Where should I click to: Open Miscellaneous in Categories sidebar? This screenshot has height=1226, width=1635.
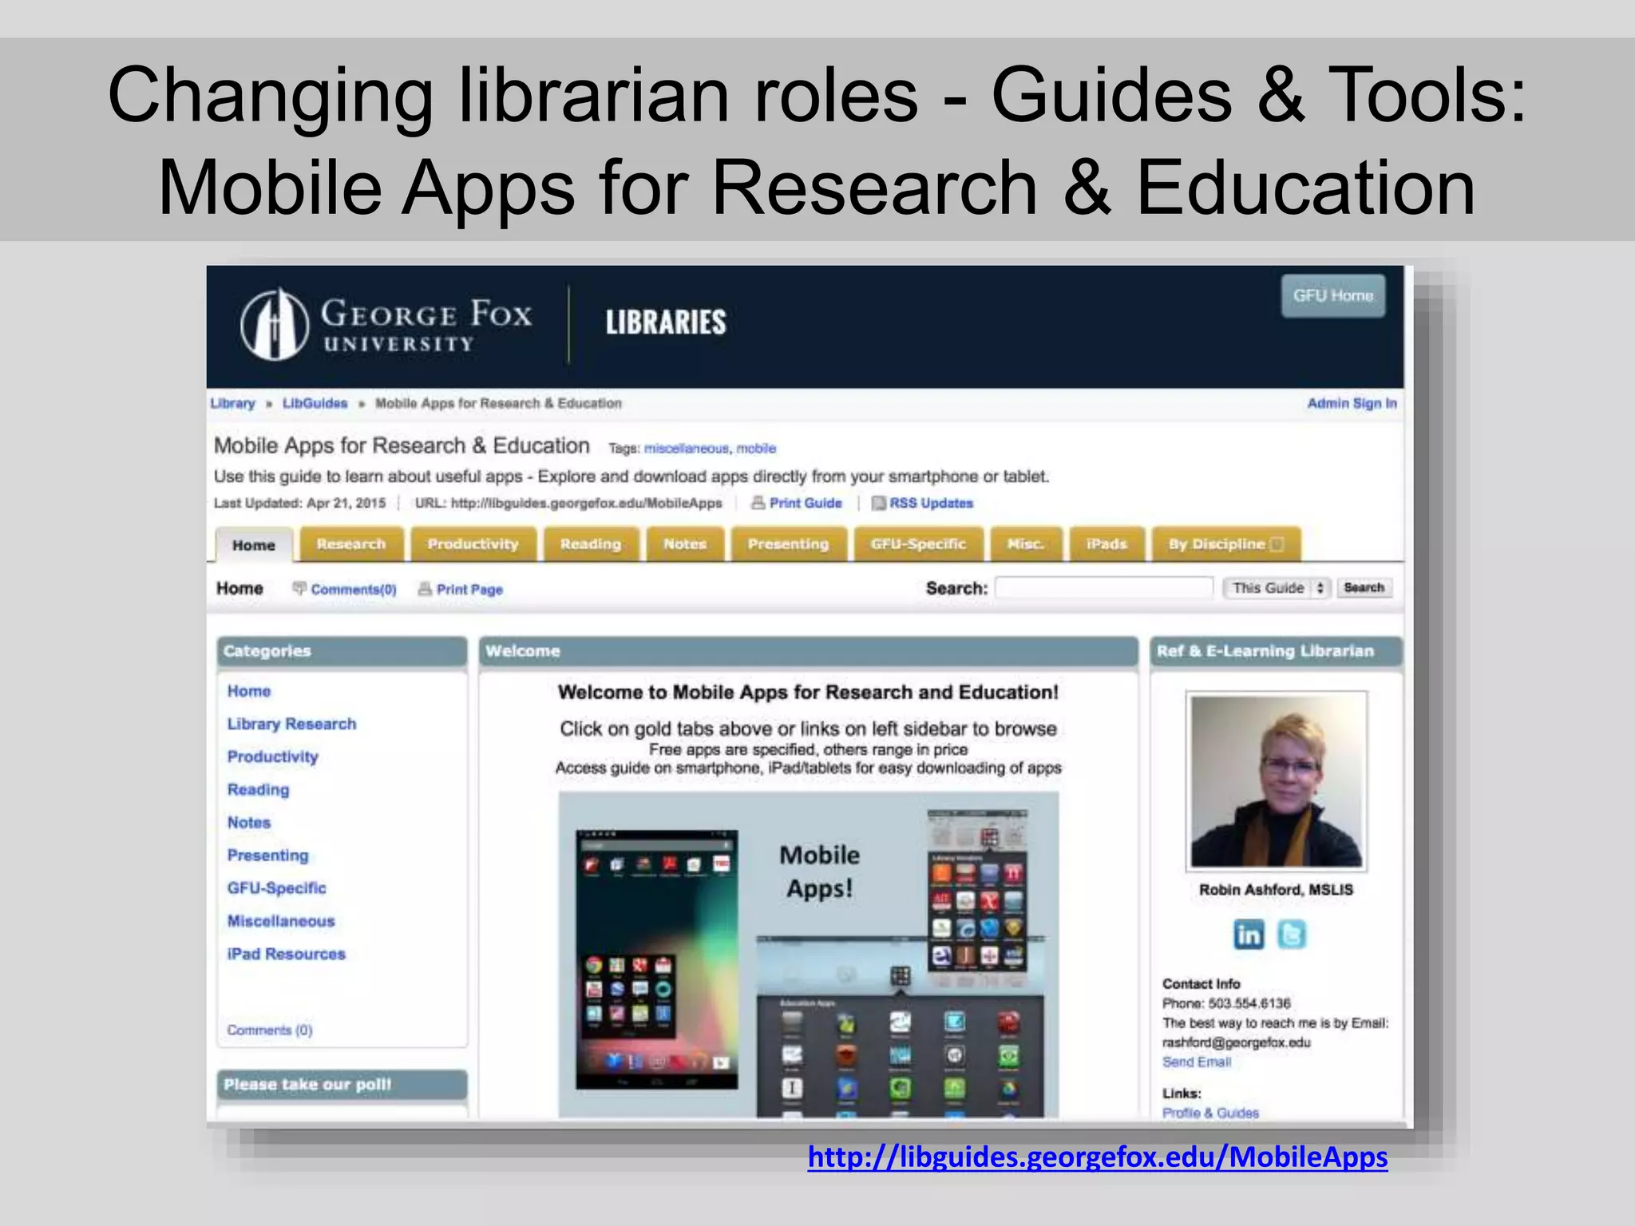point(281,921)
